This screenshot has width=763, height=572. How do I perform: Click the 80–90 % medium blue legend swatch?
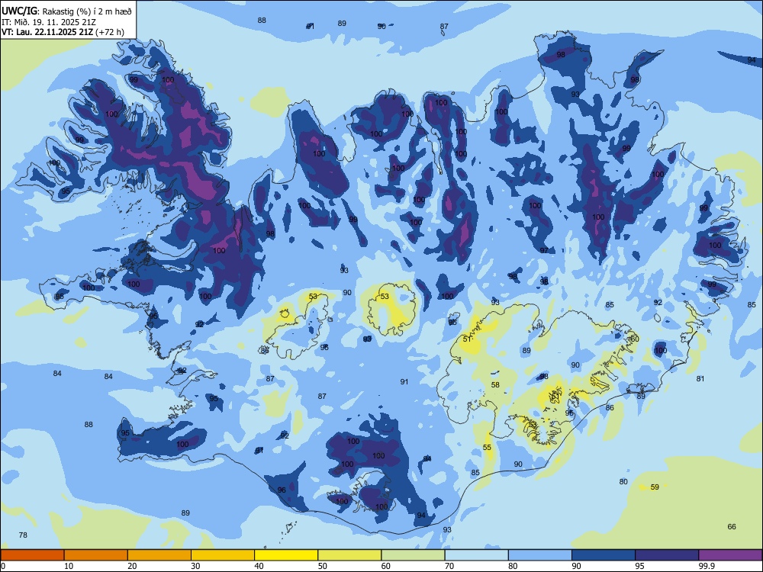[540, 555]
